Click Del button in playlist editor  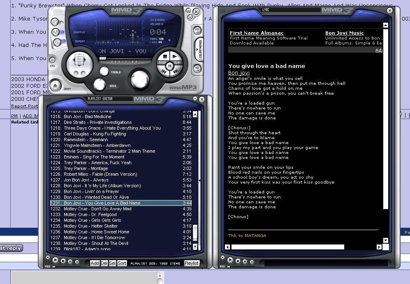[104, 263]
